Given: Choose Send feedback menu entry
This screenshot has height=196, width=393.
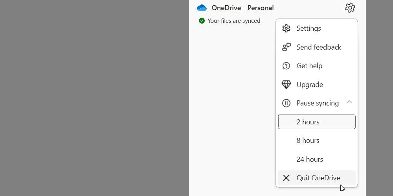Looking at the screenshot, I should (319, 47).
